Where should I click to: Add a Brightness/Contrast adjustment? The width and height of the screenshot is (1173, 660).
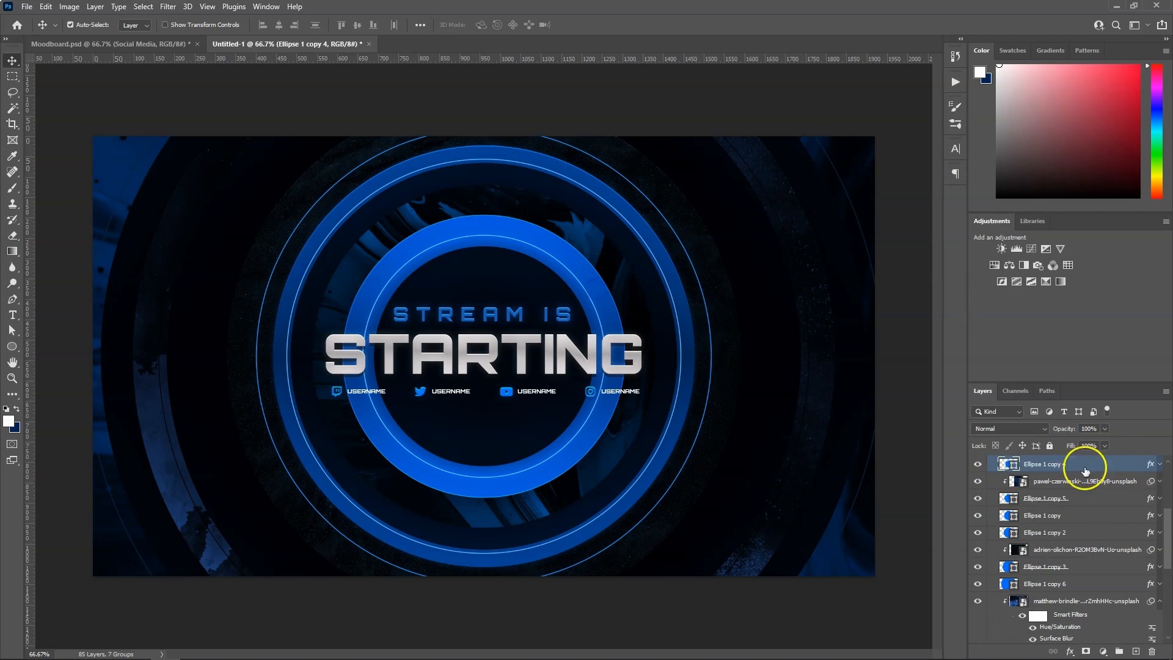click(x=1001, y=249)
